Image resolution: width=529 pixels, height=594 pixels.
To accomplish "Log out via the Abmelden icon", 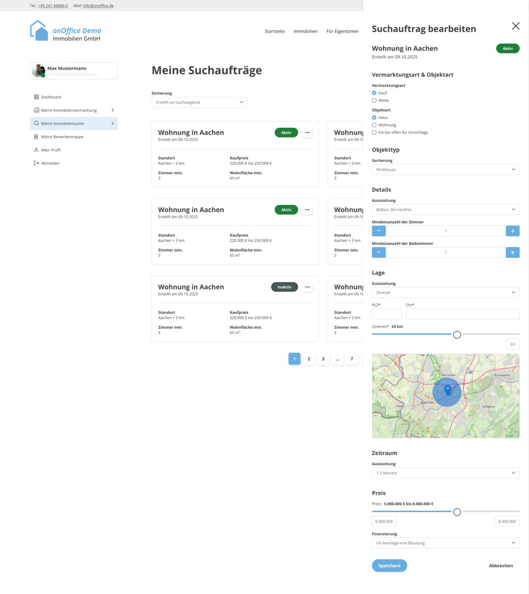I will [x=36, y=163].
